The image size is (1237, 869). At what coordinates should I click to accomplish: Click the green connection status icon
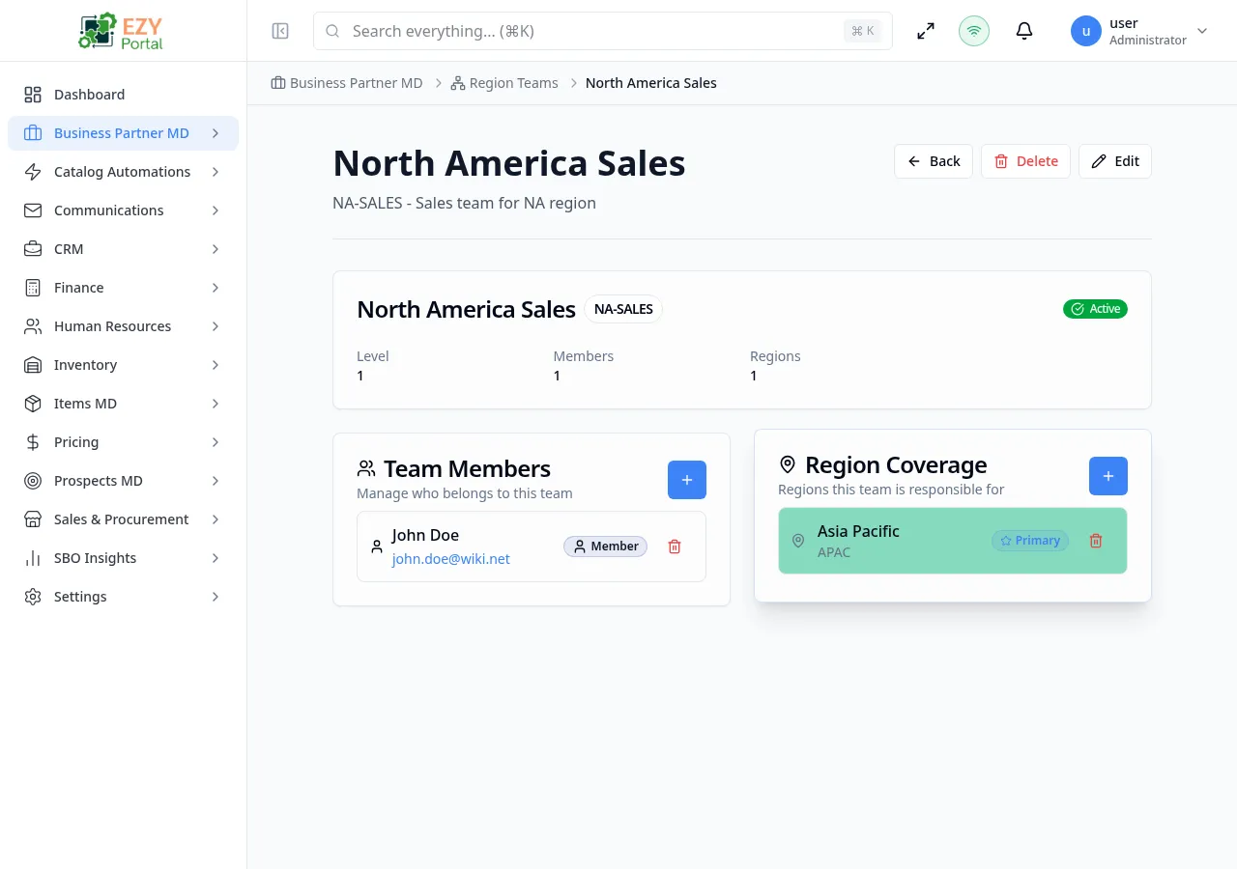click(974, 31)
